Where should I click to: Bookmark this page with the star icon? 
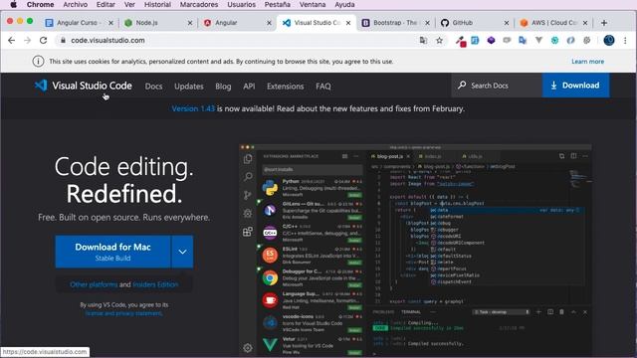point(439,40)
